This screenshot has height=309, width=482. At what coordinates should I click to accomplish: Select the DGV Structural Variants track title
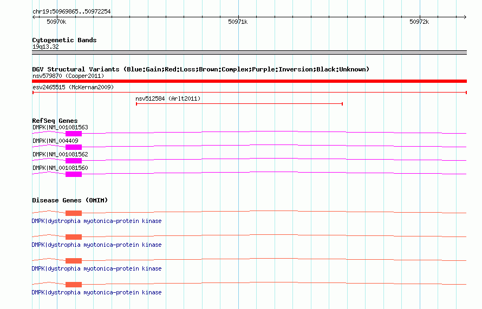[x=201, y=69]
